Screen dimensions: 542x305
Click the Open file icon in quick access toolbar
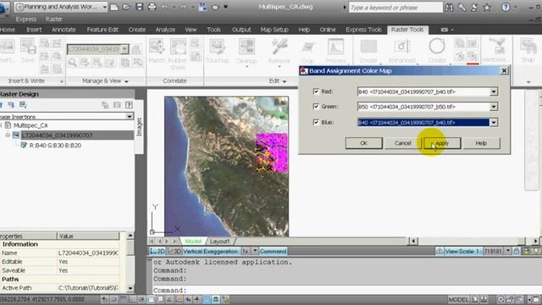[126, 7]
